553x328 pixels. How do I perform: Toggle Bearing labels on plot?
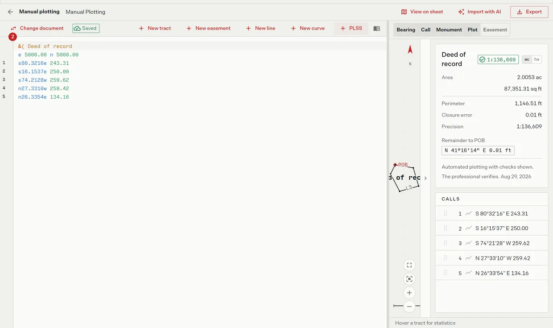[x=406, y=30]
